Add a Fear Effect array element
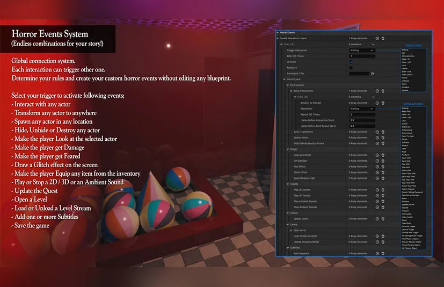The width and height of the screenshot is (444, 287). tap(377, 167)
